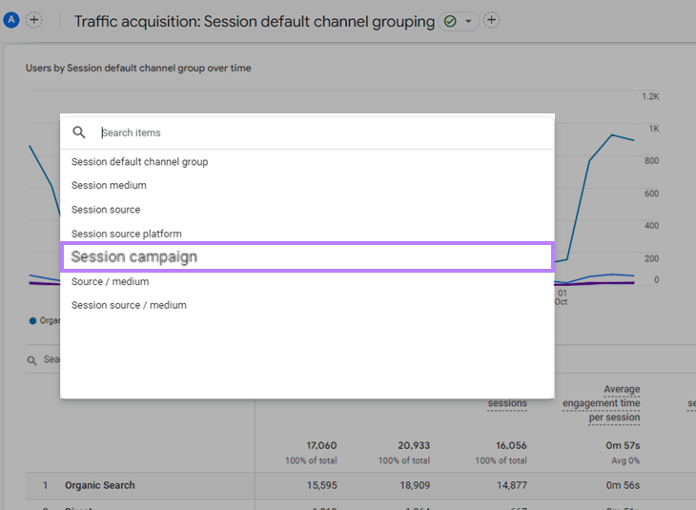
Task: Click the magnifier icon in the dropdown search
Action: click(79, 133)
